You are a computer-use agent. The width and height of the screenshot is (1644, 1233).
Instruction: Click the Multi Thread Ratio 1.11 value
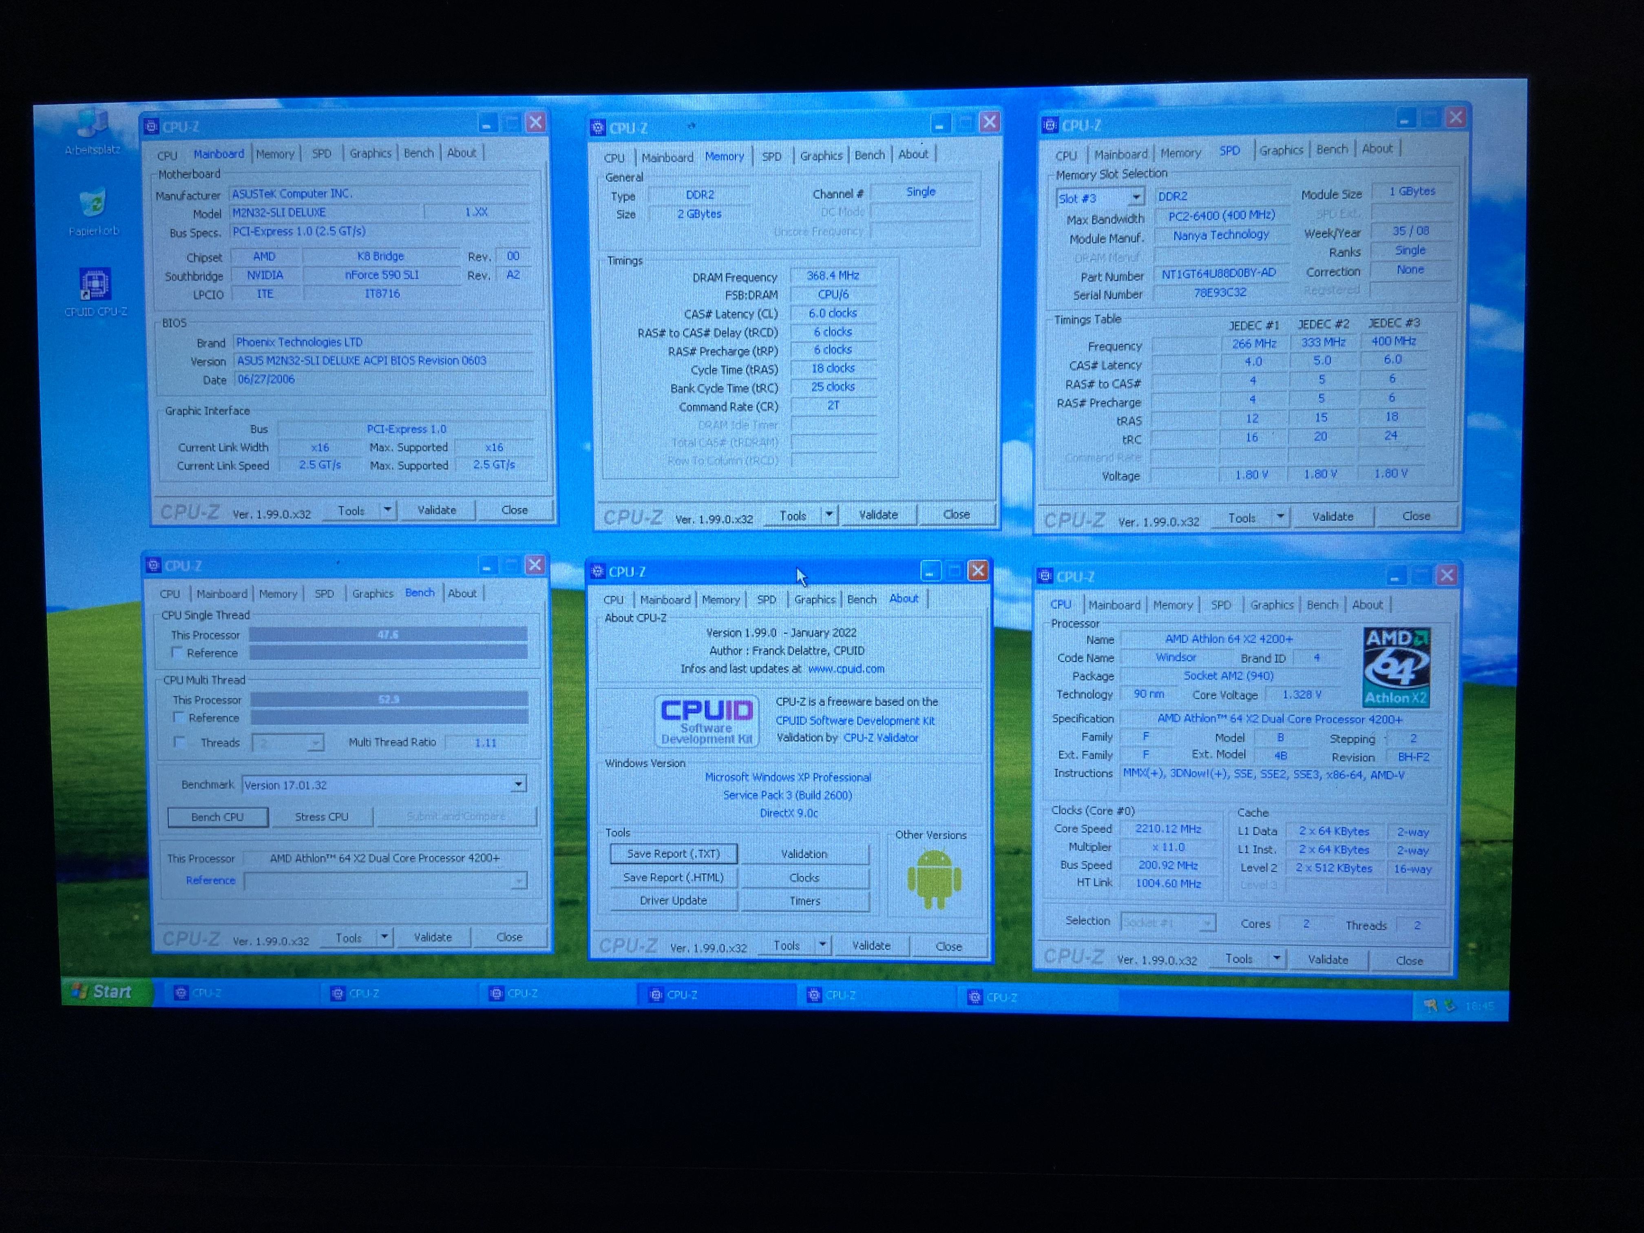pyautogui.click(x=485, y=742)
